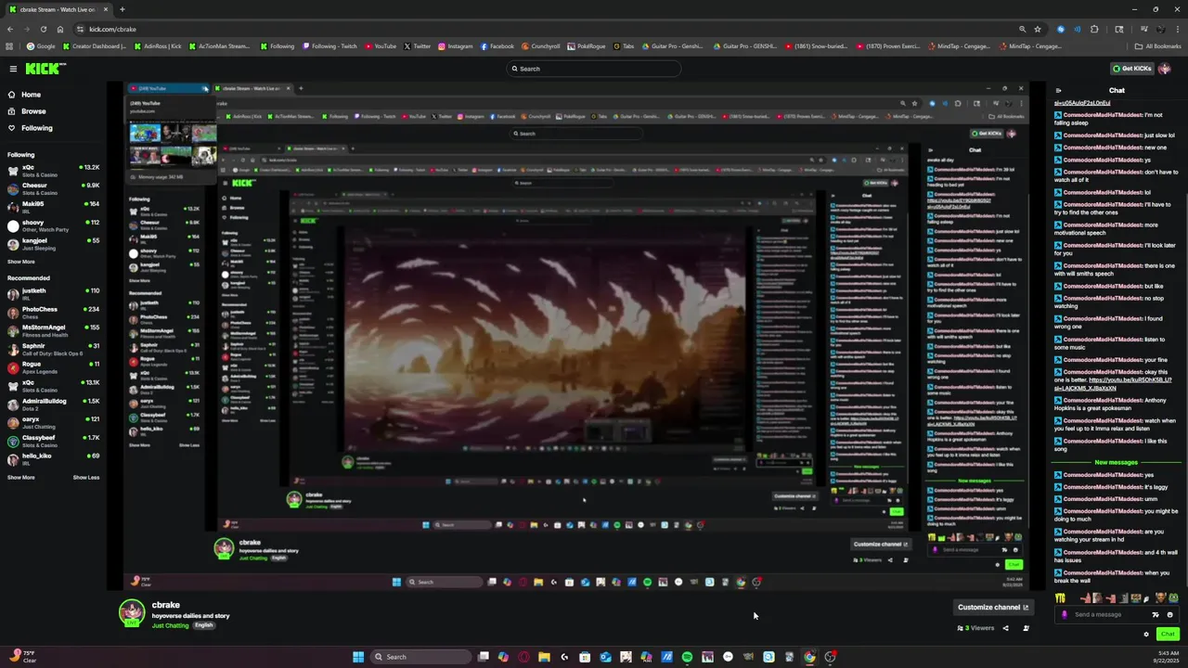Click the purple chat identity icon
The width and height of the screenshot is (1188, 668).
click(1065, 614)
